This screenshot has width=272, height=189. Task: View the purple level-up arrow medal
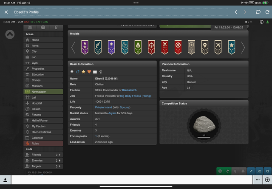(111, 47)
